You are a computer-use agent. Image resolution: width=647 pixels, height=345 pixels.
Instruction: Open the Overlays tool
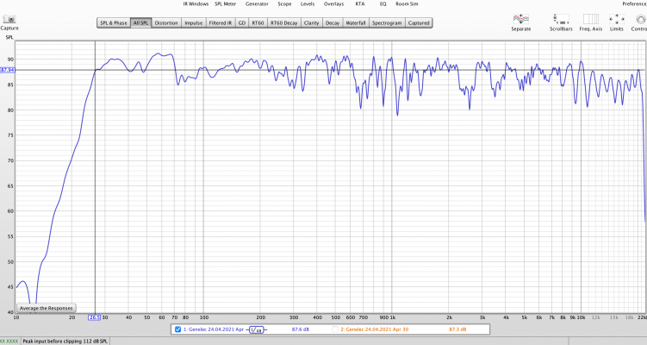tap(333, 3)
